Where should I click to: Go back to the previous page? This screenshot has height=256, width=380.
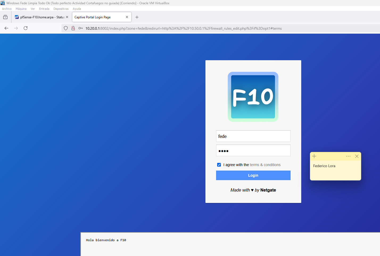(6, 28)
